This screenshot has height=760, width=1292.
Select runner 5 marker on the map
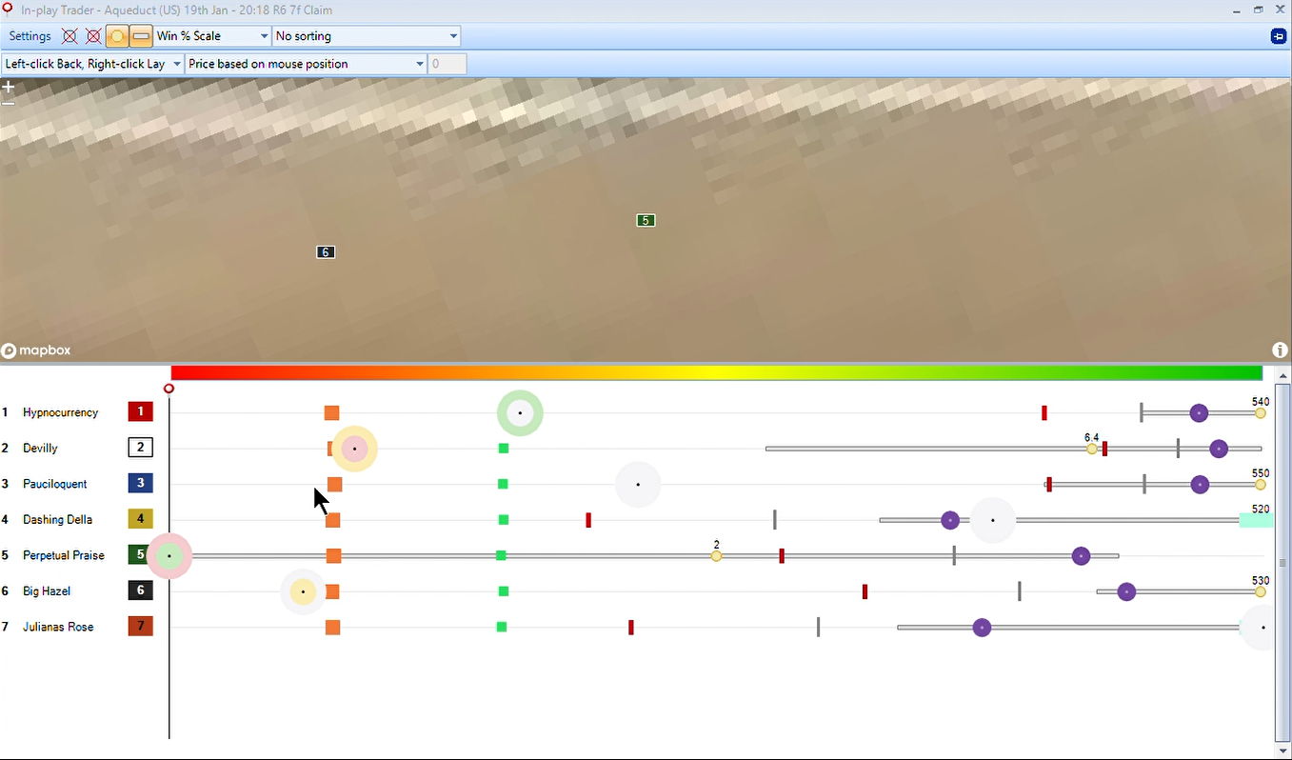[646, 221]
